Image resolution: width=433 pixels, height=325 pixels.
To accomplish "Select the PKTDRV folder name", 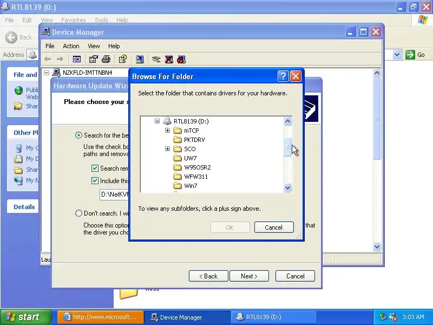I will tap(194, 140).
